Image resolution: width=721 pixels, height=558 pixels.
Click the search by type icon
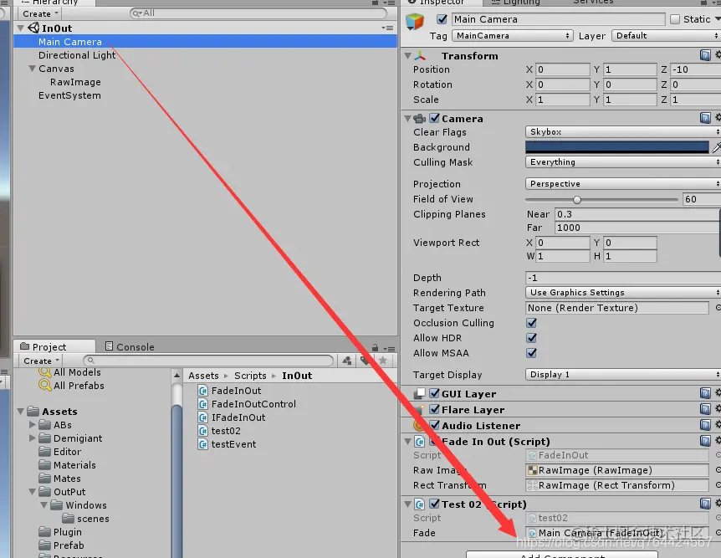(x=347, y=361)
